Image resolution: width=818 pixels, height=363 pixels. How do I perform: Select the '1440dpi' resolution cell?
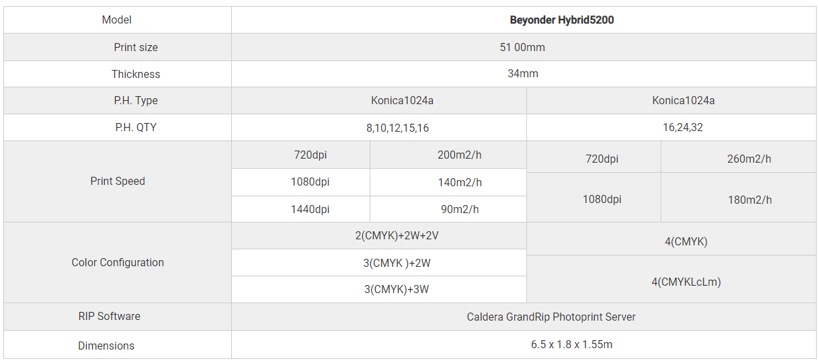pyautogui.click(x=300, y=209)
